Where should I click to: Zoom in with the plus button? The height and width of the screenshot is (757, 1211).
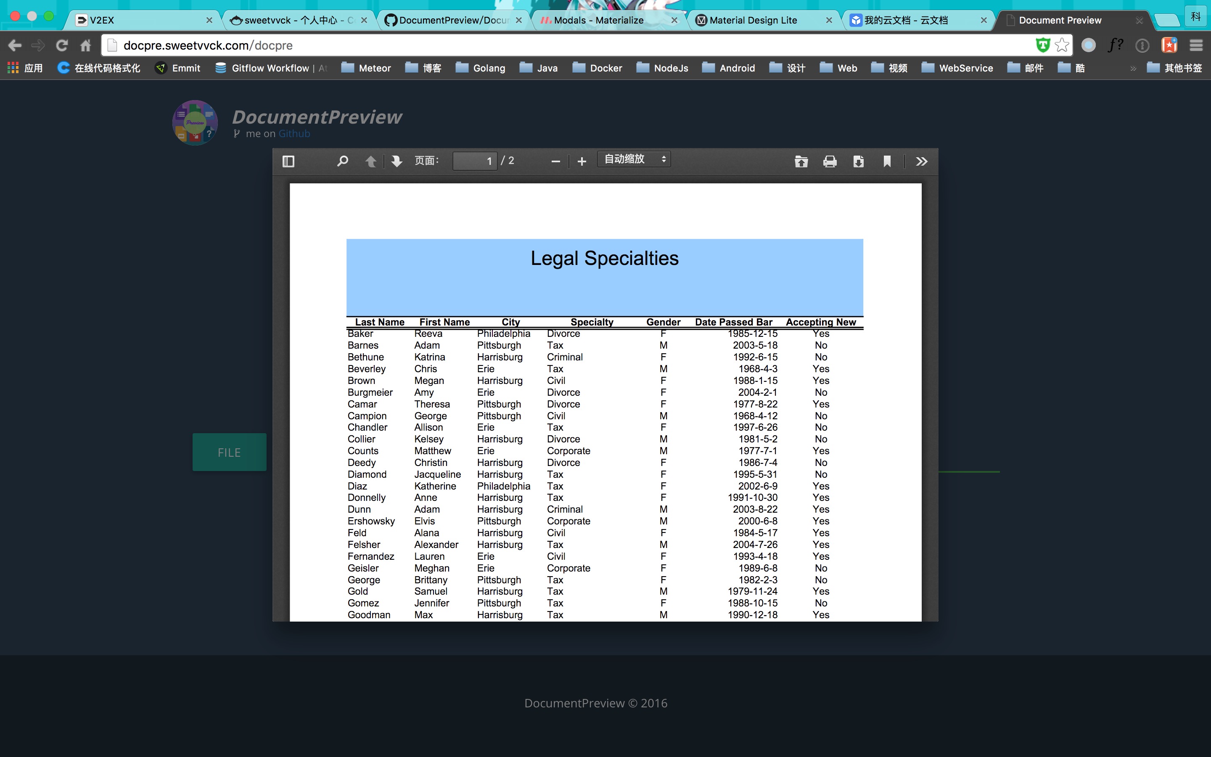(x=582, y=161)
